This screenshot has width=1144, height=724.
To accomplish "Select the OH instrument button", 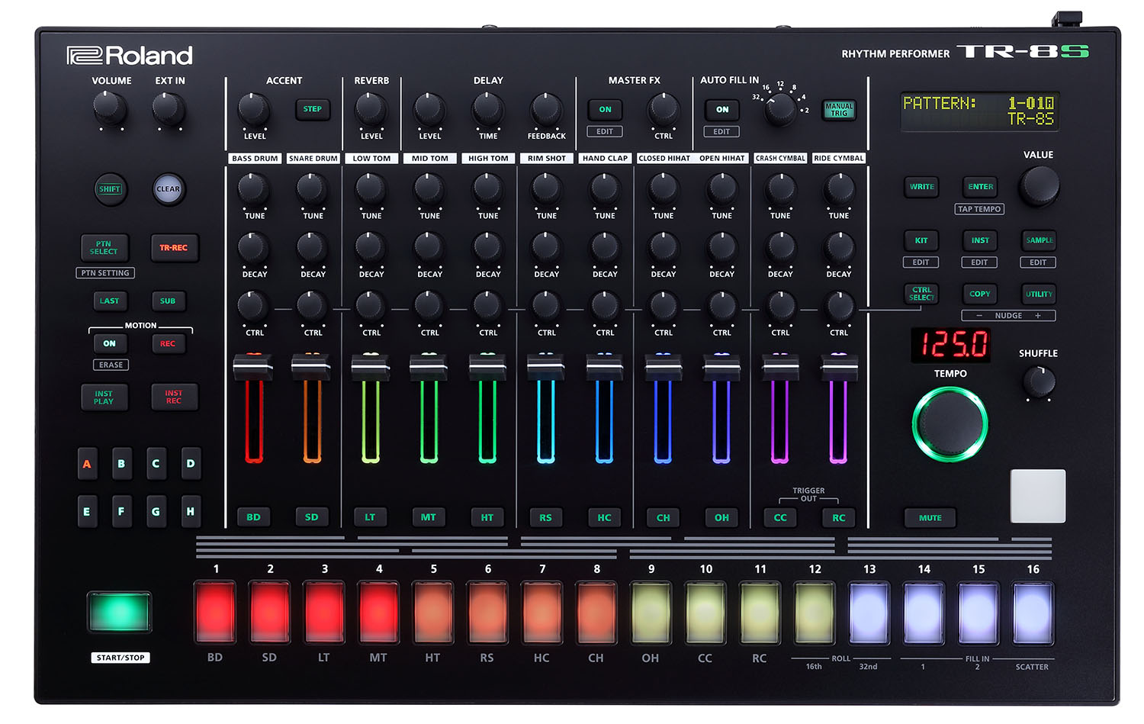I will point(721,517).
